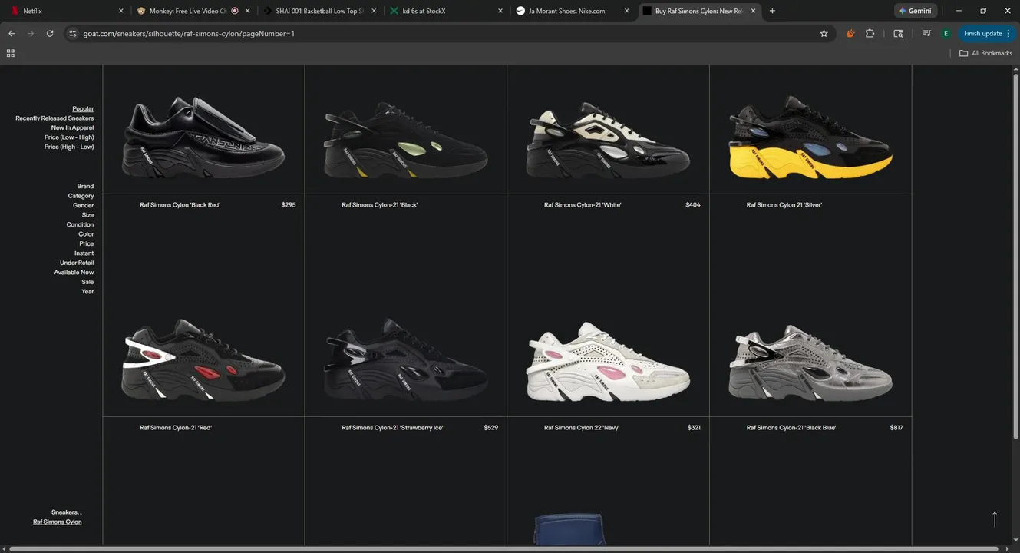
Task: Open the Gemini button
Action: pos(916,11)
